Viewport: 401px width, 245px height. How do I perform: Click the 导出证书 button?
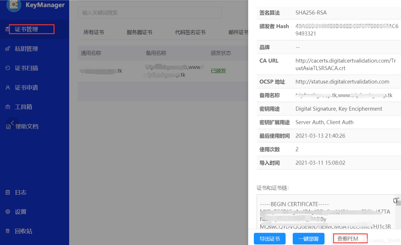[x=270, y=239]
